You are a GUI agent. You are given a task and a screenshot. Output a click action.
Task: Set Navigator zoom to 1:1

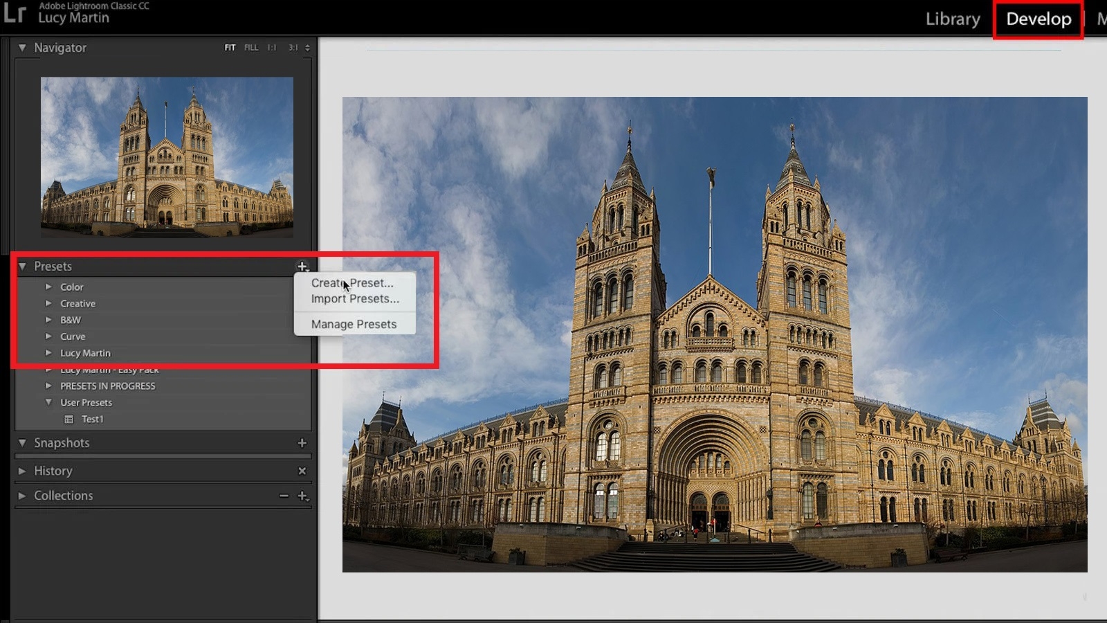click(x=271, y=47)
